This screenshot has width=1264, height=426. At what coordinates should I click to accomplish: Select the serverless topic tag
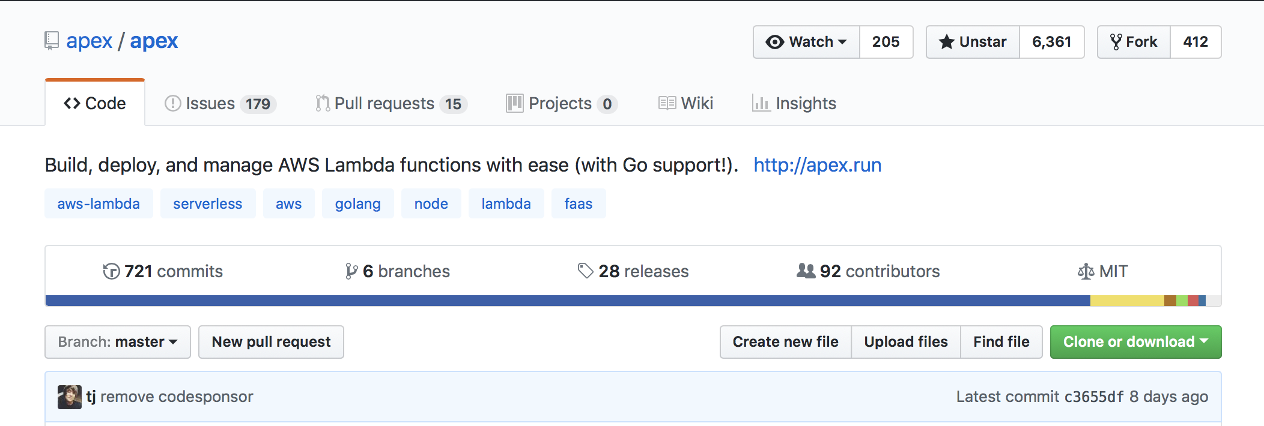coord(208,204)
